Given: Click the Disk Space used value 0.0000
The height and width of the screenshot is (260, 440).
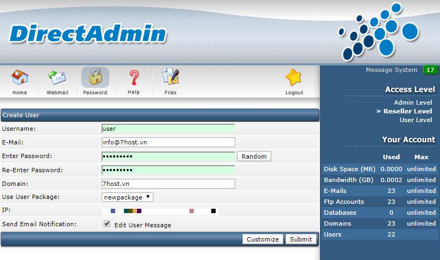Looking at the screenshot, I should click(391, 169).
